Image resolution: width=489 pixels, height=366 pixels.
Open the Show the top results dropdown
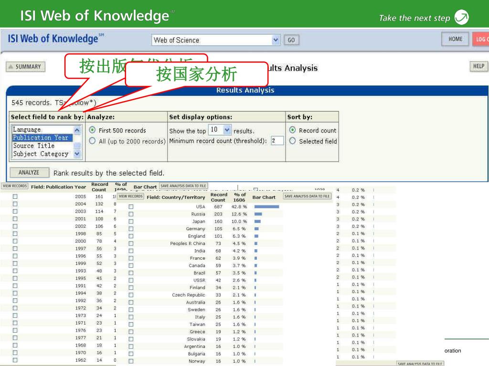coord(227,130)
